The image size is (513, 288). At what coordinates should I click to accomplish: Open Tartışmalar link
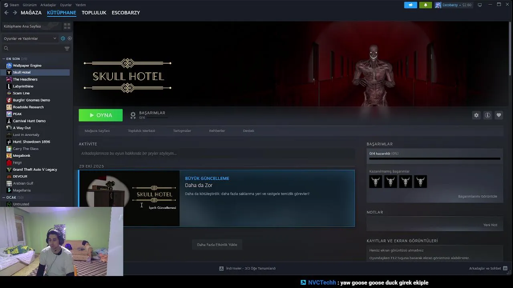(x=182, y=131)
